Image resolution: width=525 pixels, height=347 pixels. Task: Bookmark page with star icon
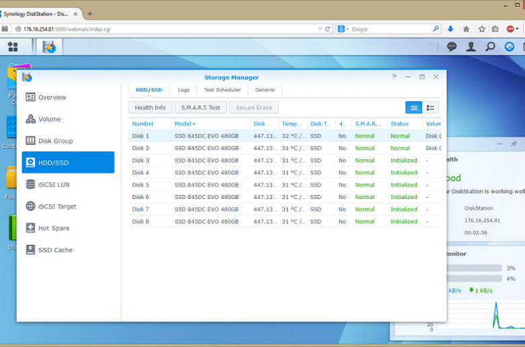pyautogui.click(x=482, y=29)
